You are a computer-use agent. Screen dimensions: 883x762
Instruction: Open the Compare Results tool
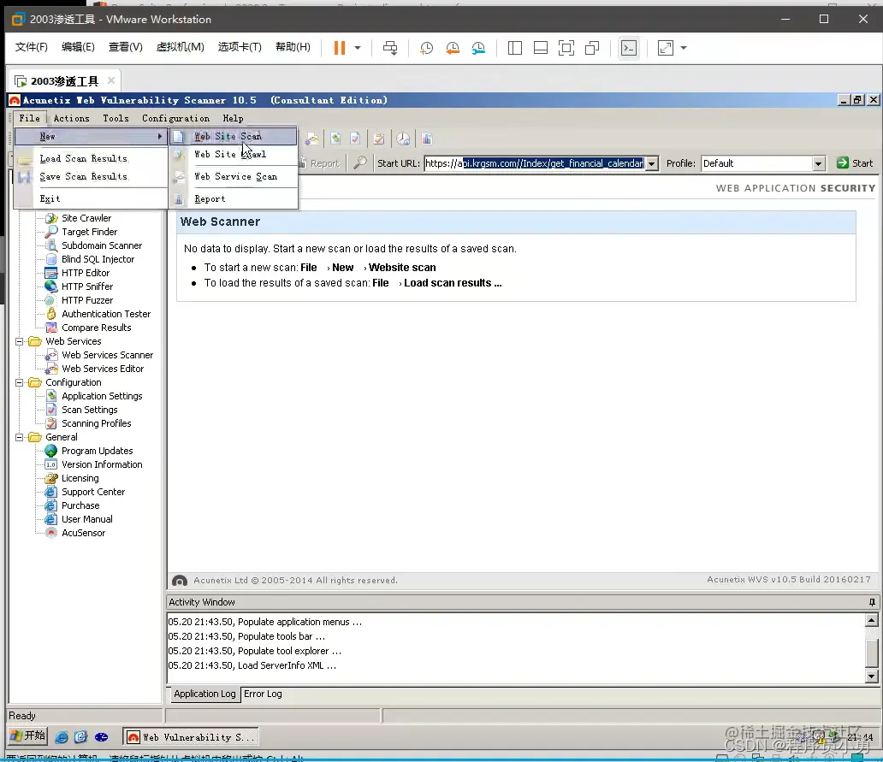pos(96,328)
